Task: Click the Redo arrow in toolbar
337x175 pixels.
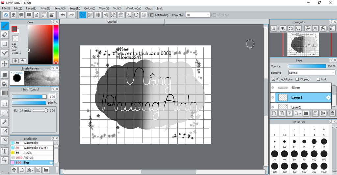Action: [x=72, y=15]
